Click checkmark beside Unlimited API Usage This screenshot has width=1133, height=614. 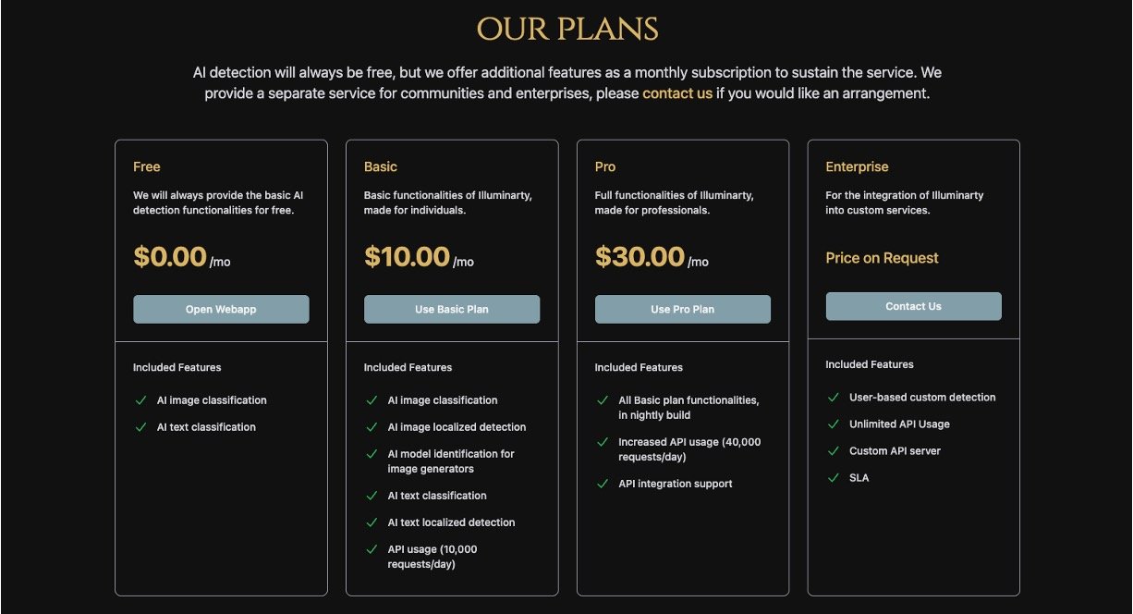[x=835, y=424]
